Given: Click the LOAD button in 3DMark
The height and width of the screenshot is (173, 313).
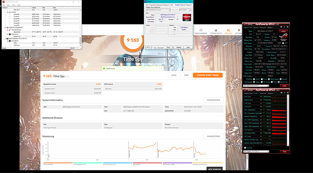Looking at the screenshot, I should (x=173, y=75).
